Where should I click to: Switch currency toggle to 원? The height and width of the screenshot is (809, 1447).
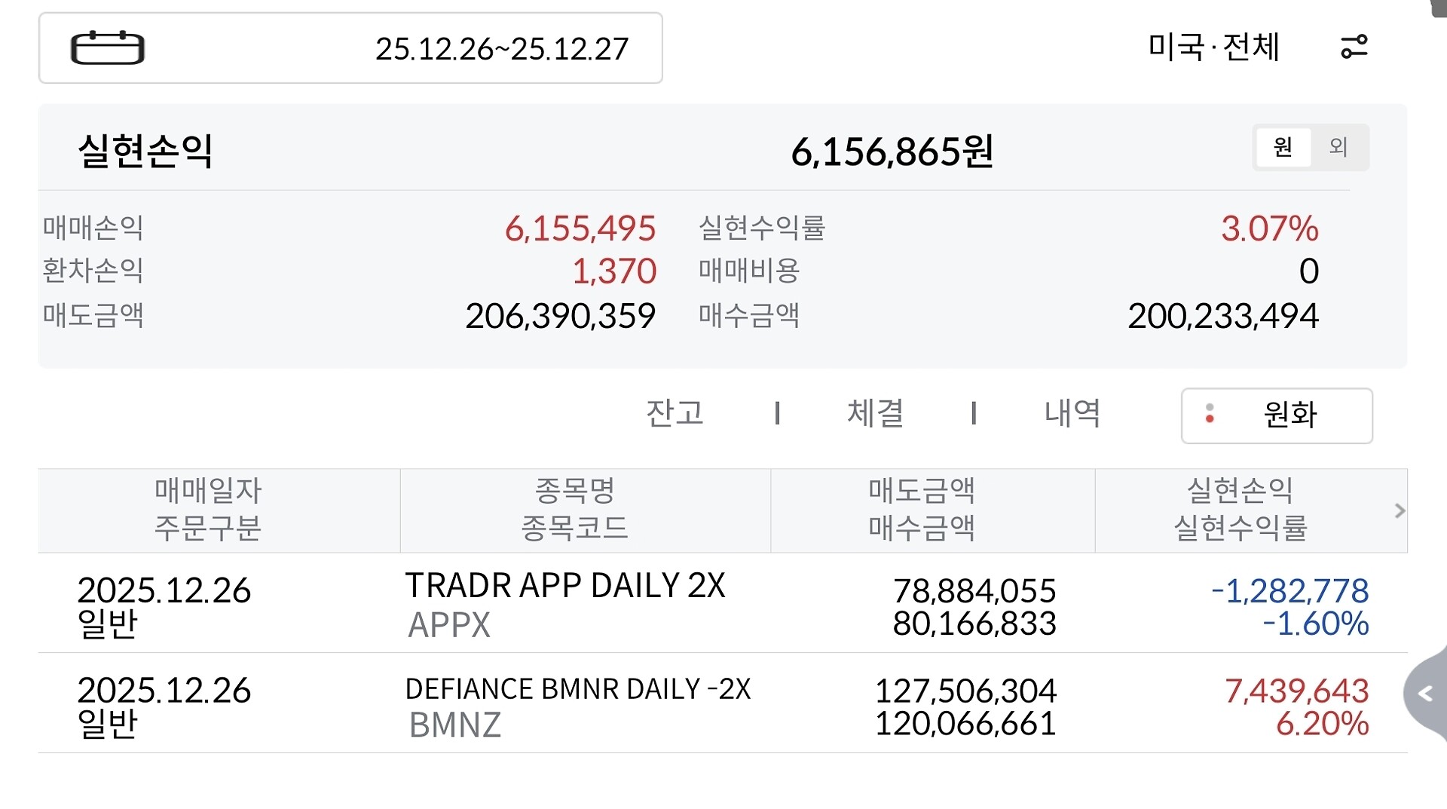click(1283, 147)
